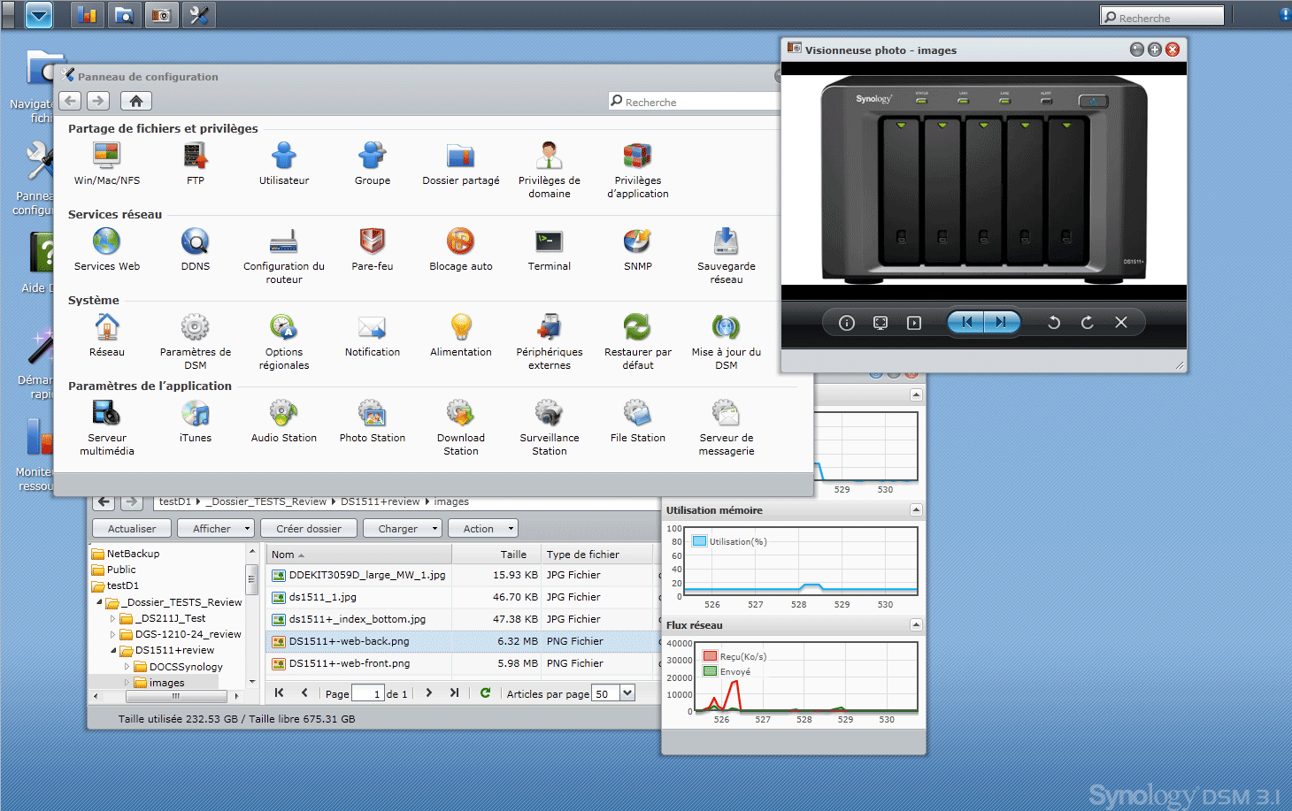Open Win/Mac/NFS settings

pos(106,157)
